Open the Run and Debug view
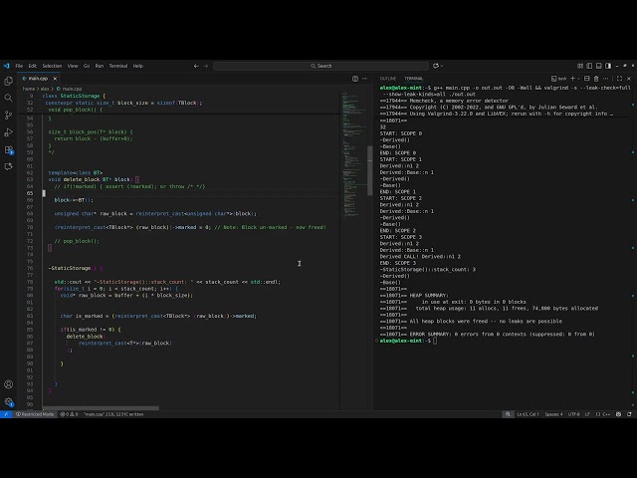Viewport: 637px width, 478px height. (9, 132)
